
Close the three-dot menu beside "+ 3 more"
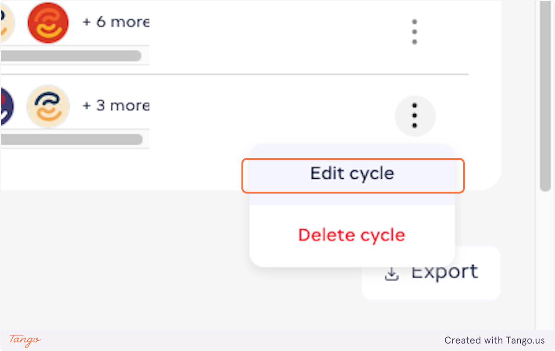[x=414, y=116]
